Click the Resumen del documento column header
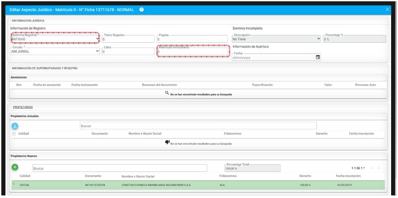The width and height of the screenshot is (398, 198). (159, 85)
